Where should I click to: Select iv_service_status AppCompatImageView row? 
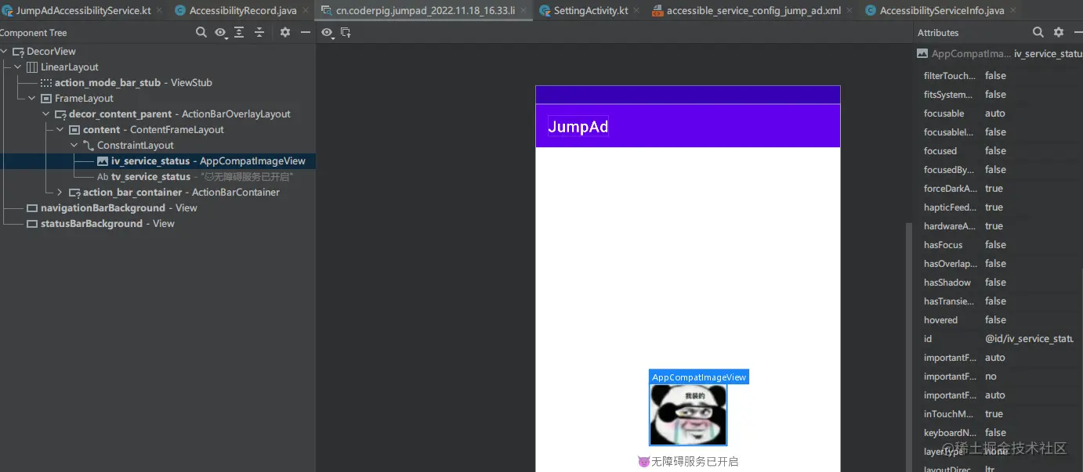[158, 161]
